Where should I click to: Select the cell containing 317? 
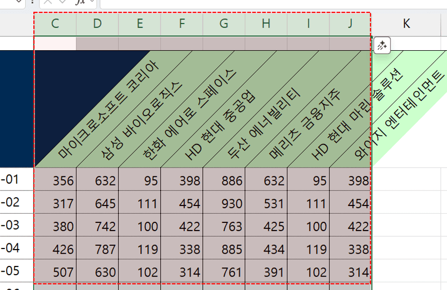pos(55,202)
